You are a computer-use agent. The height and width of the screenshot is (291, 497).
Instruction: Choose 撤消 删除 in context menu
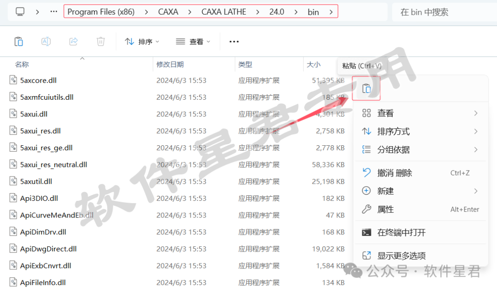click(x=420, y=173)
